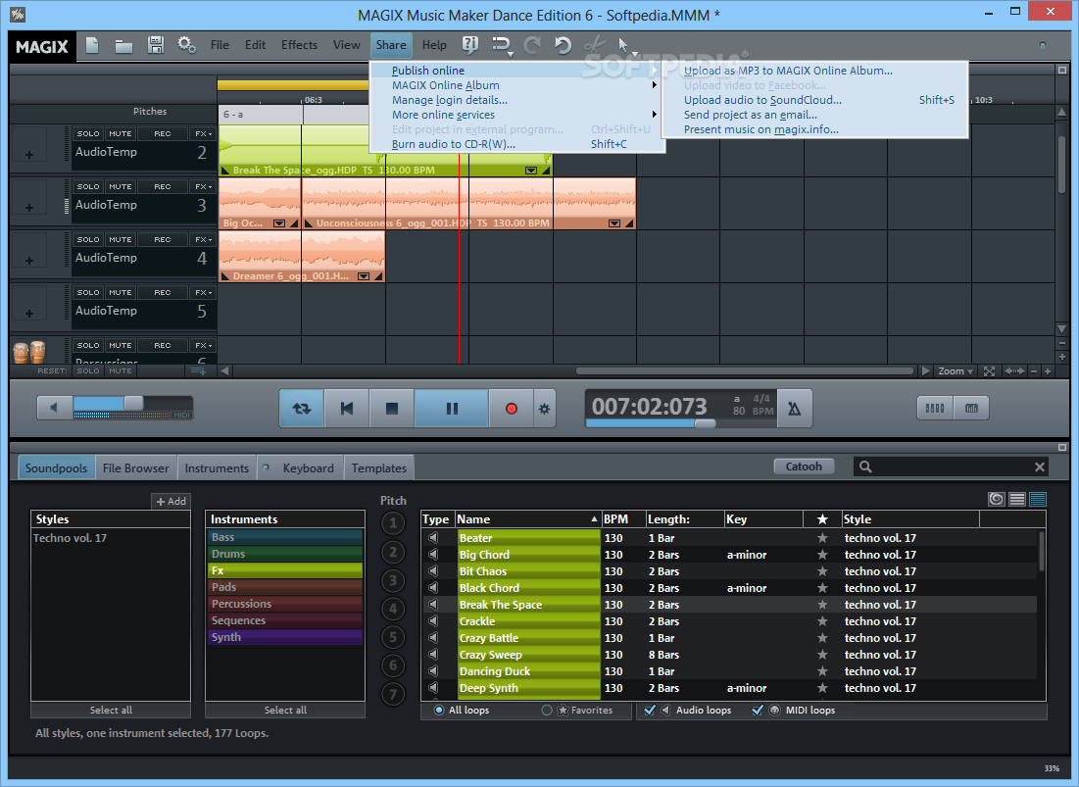This screenshot has width=1079, height=787.
Task: Open the File menu
Action: click(x=220, y=45)
